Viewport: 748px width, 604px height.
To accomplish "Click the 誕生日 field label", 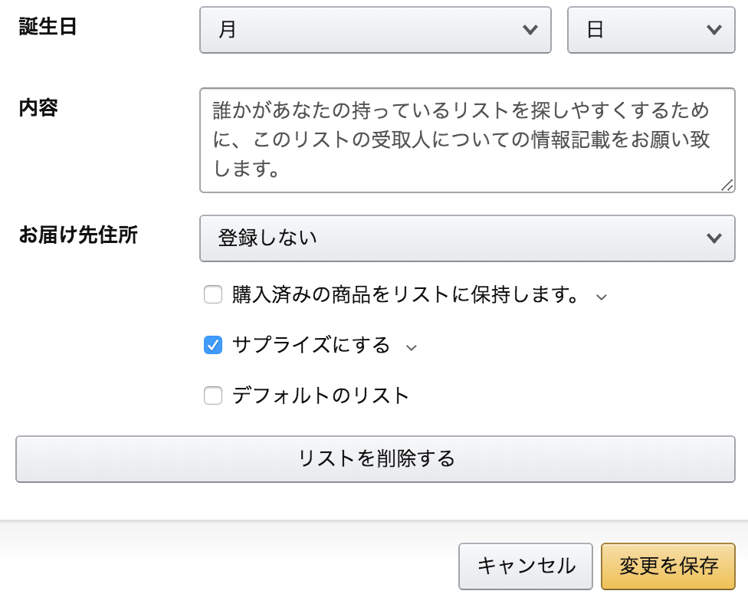I will coord(48,26).
